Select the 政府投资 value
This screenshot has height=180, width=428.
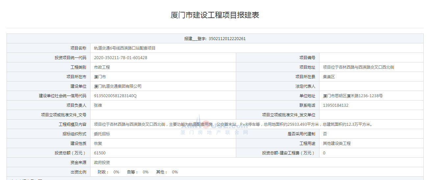pyautogui.click(x=102, y=163)
